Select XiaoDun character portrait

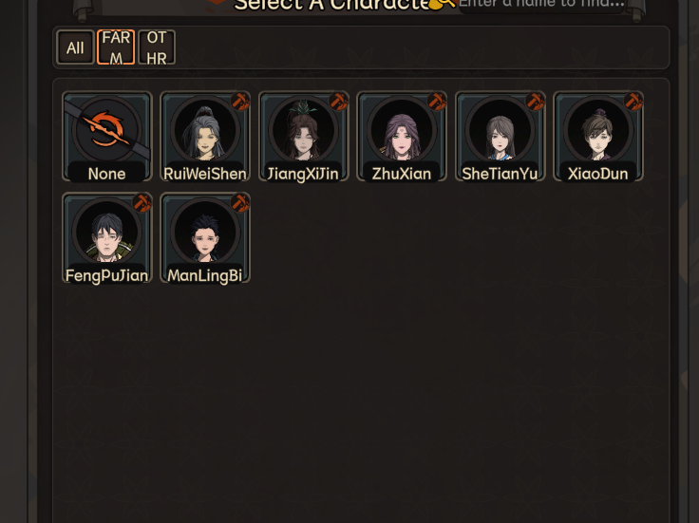598,137
